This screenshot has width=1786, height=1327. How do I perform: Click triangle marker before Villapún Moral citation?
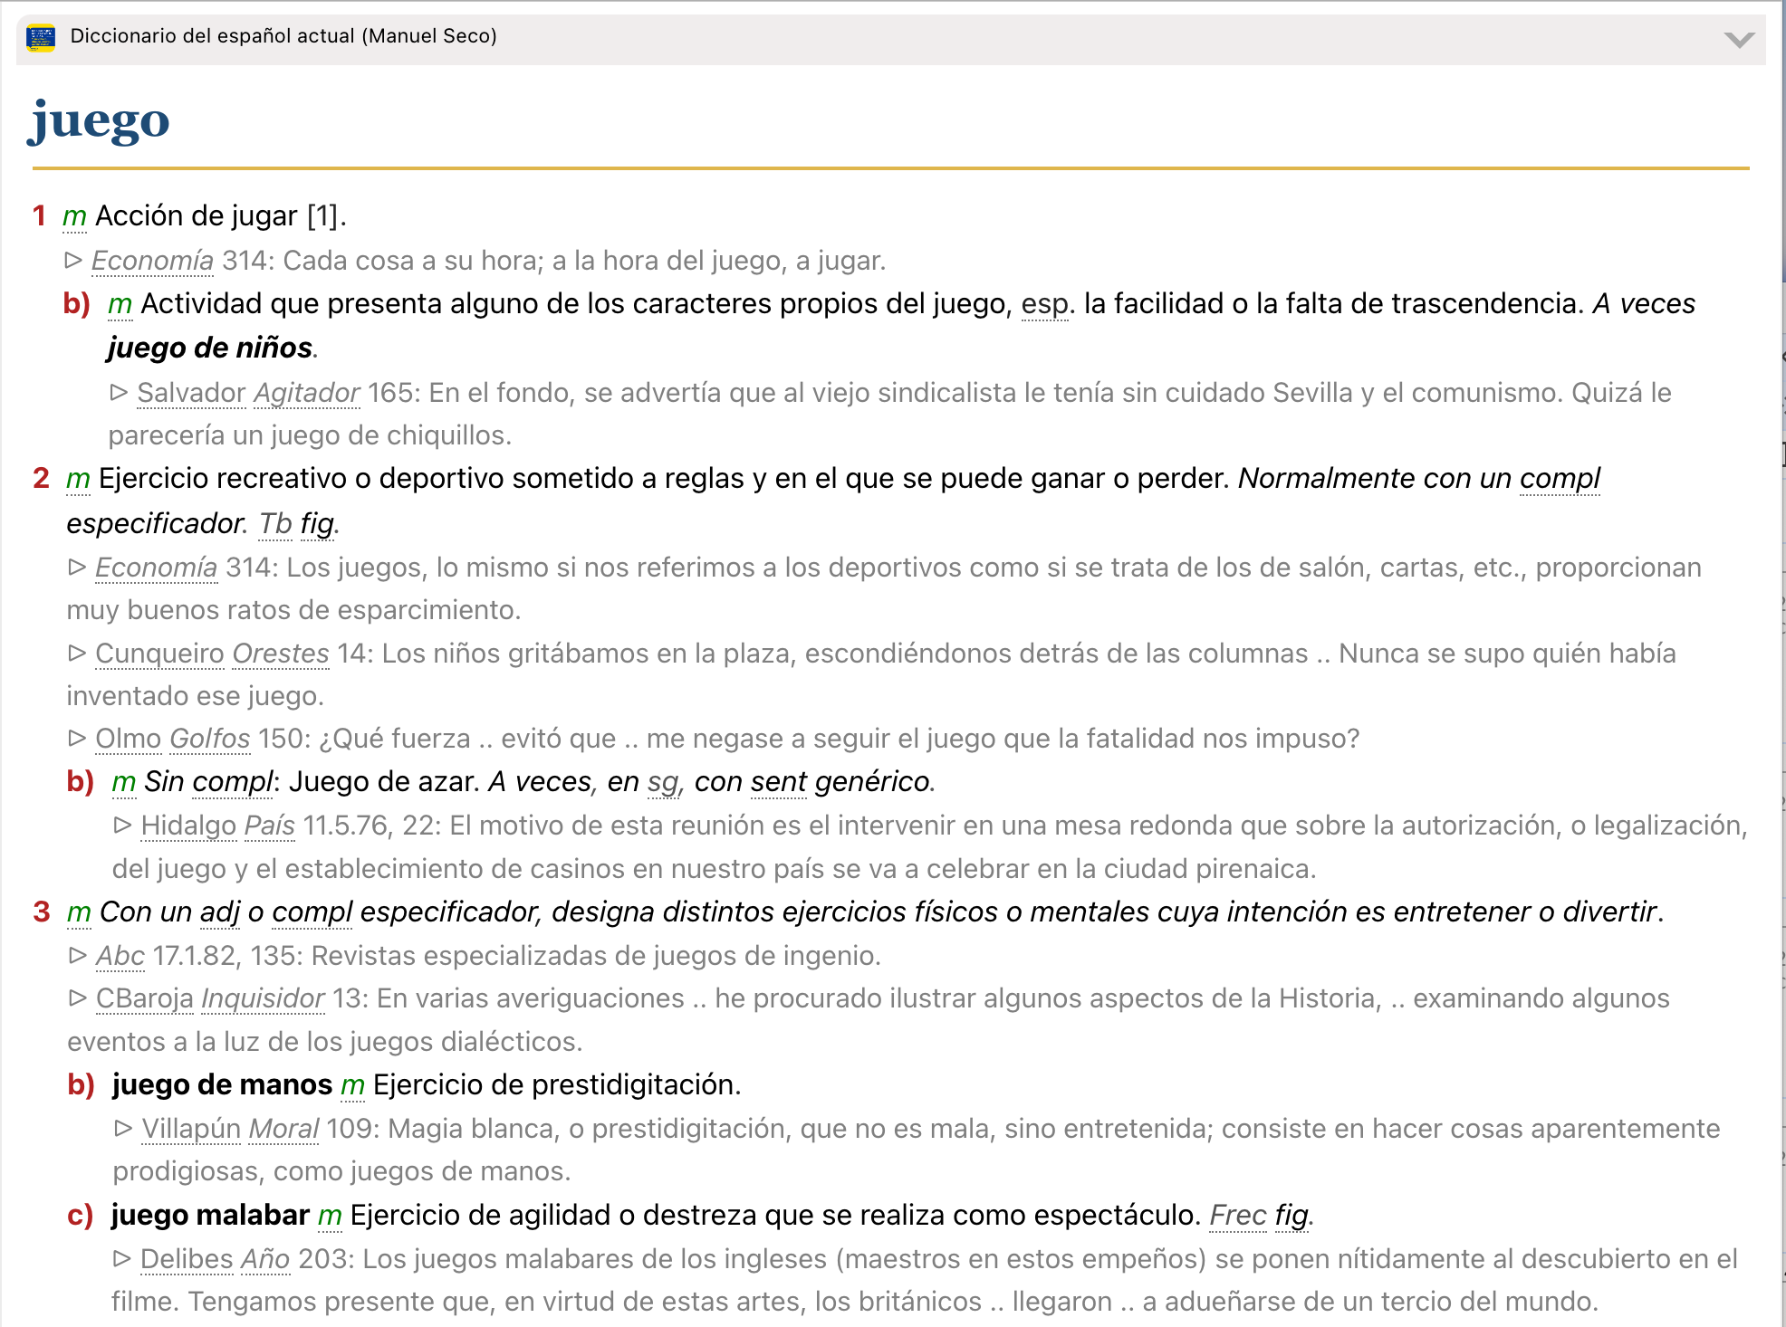click(123, 1129)
